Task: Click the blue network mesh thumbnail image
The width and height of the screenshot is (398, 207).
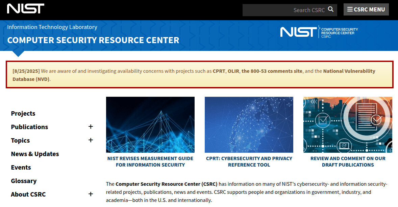Action: [150, 125]
